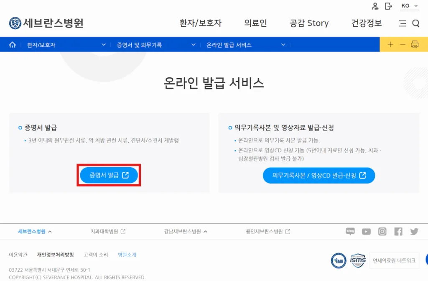Open the 환자/보호자 main menu
The image size is (428, 281).
[200, 23]
